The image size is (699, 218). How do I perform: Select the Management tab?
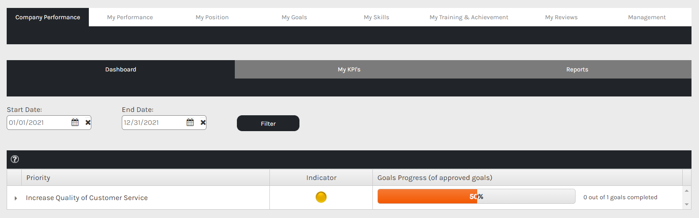tap(647, 17)
